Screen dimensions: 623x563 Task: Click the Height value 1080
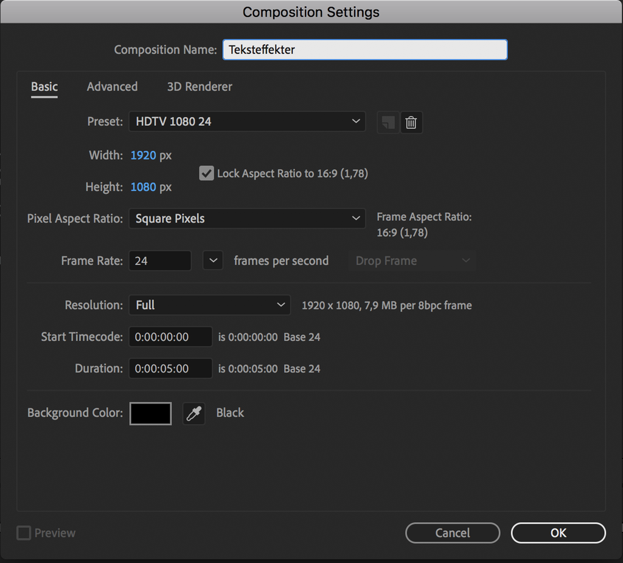coord(144,187)
